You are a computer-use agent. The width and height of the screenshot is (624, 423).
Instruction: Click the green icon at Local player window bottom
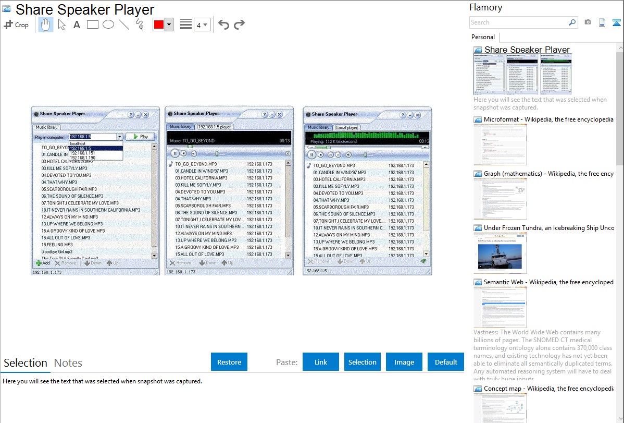pyautogui.click(x=423, y=261)
